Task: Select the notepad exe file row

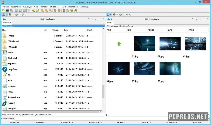Action: pyautogui.click(x=52, y=86)
